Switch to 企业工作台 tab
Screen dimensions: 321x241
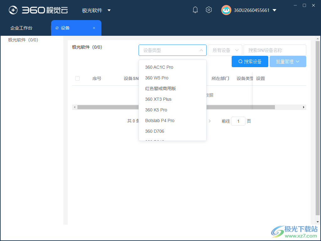[21, 28]
